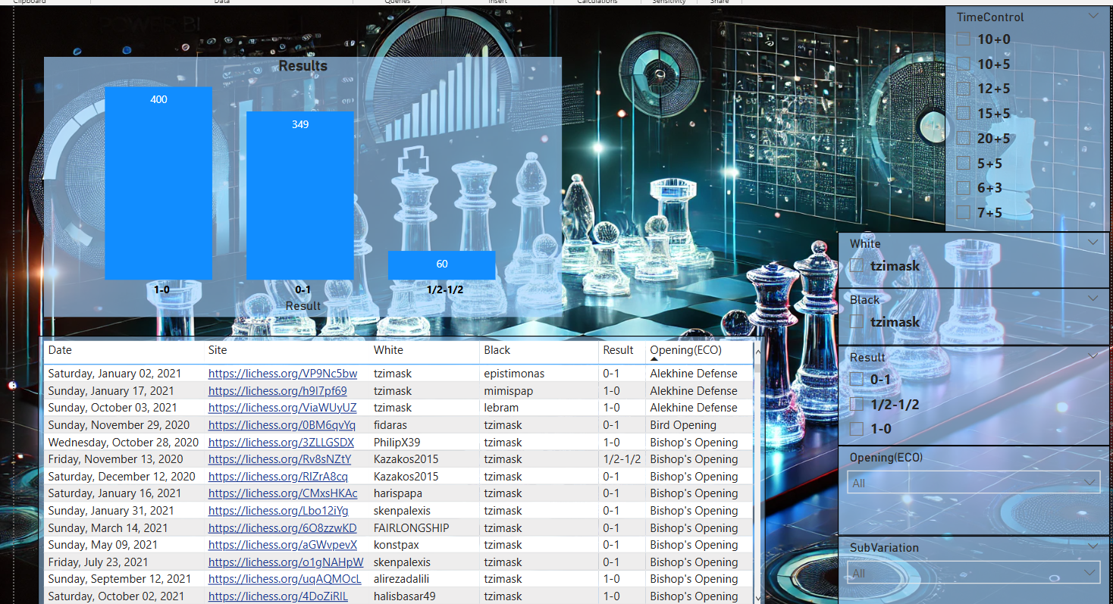This screenshot has width=1113, height=604.
Task: Collapse the Result slicer with its chevron
Action: tap(1093, 355)
